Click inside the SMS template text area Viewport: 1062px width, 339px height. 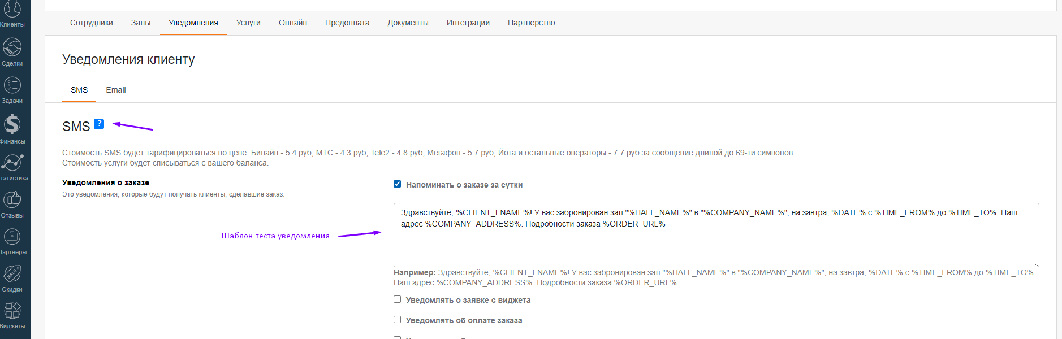[x=715, y=243]
